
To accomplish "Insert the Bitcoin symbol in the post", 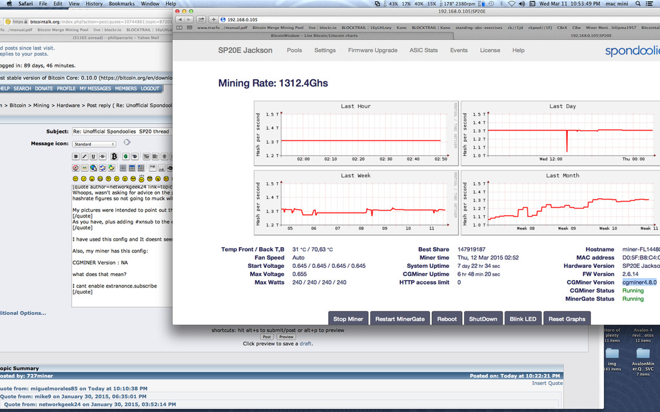I will [114, 156].
